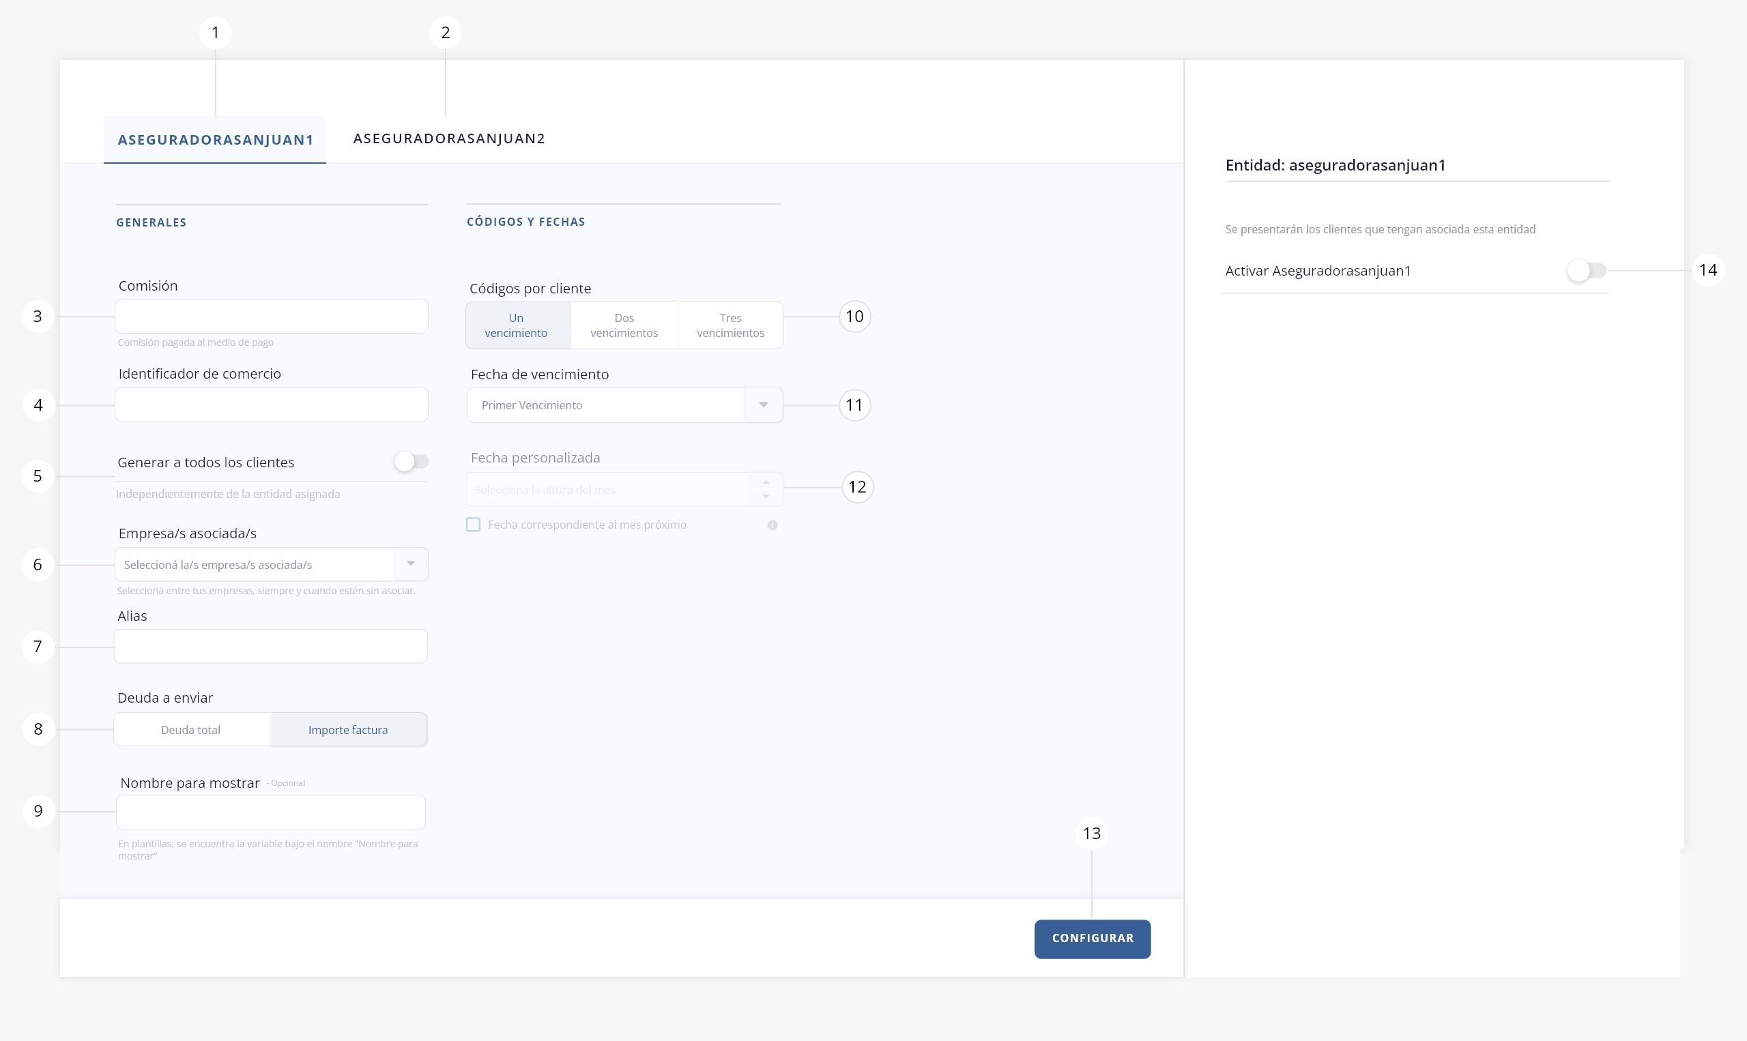Image resolution: width=1747 pixels, height=1041 pixels.
Task: Enable Activar Aseguradorasanjuan1 switch
Action: point(1587,271)
